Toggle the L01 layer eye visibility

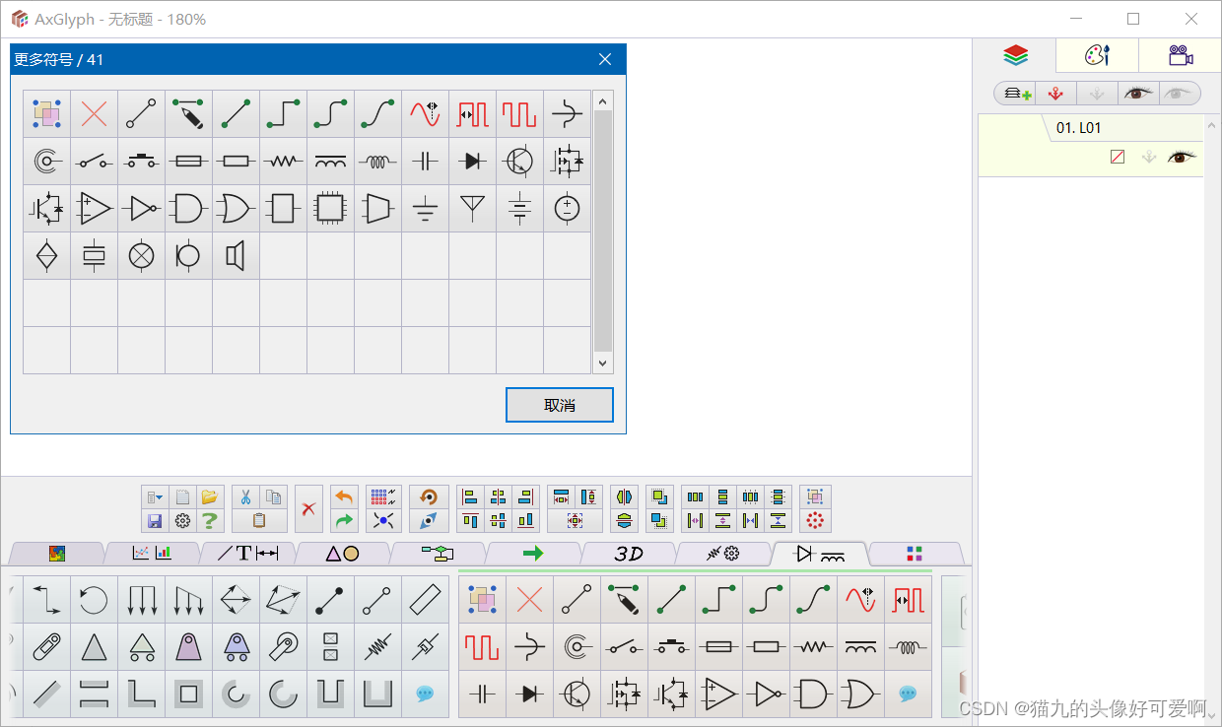[x=1181, y=157]
